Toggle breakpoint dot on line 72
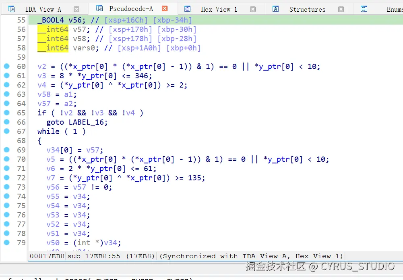This screenshot has height=280, width=403. (7, 178)
